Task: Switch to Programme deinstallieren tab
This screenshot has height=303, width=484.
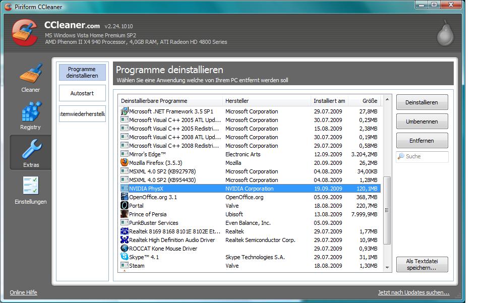Action: tap(82, 72)
